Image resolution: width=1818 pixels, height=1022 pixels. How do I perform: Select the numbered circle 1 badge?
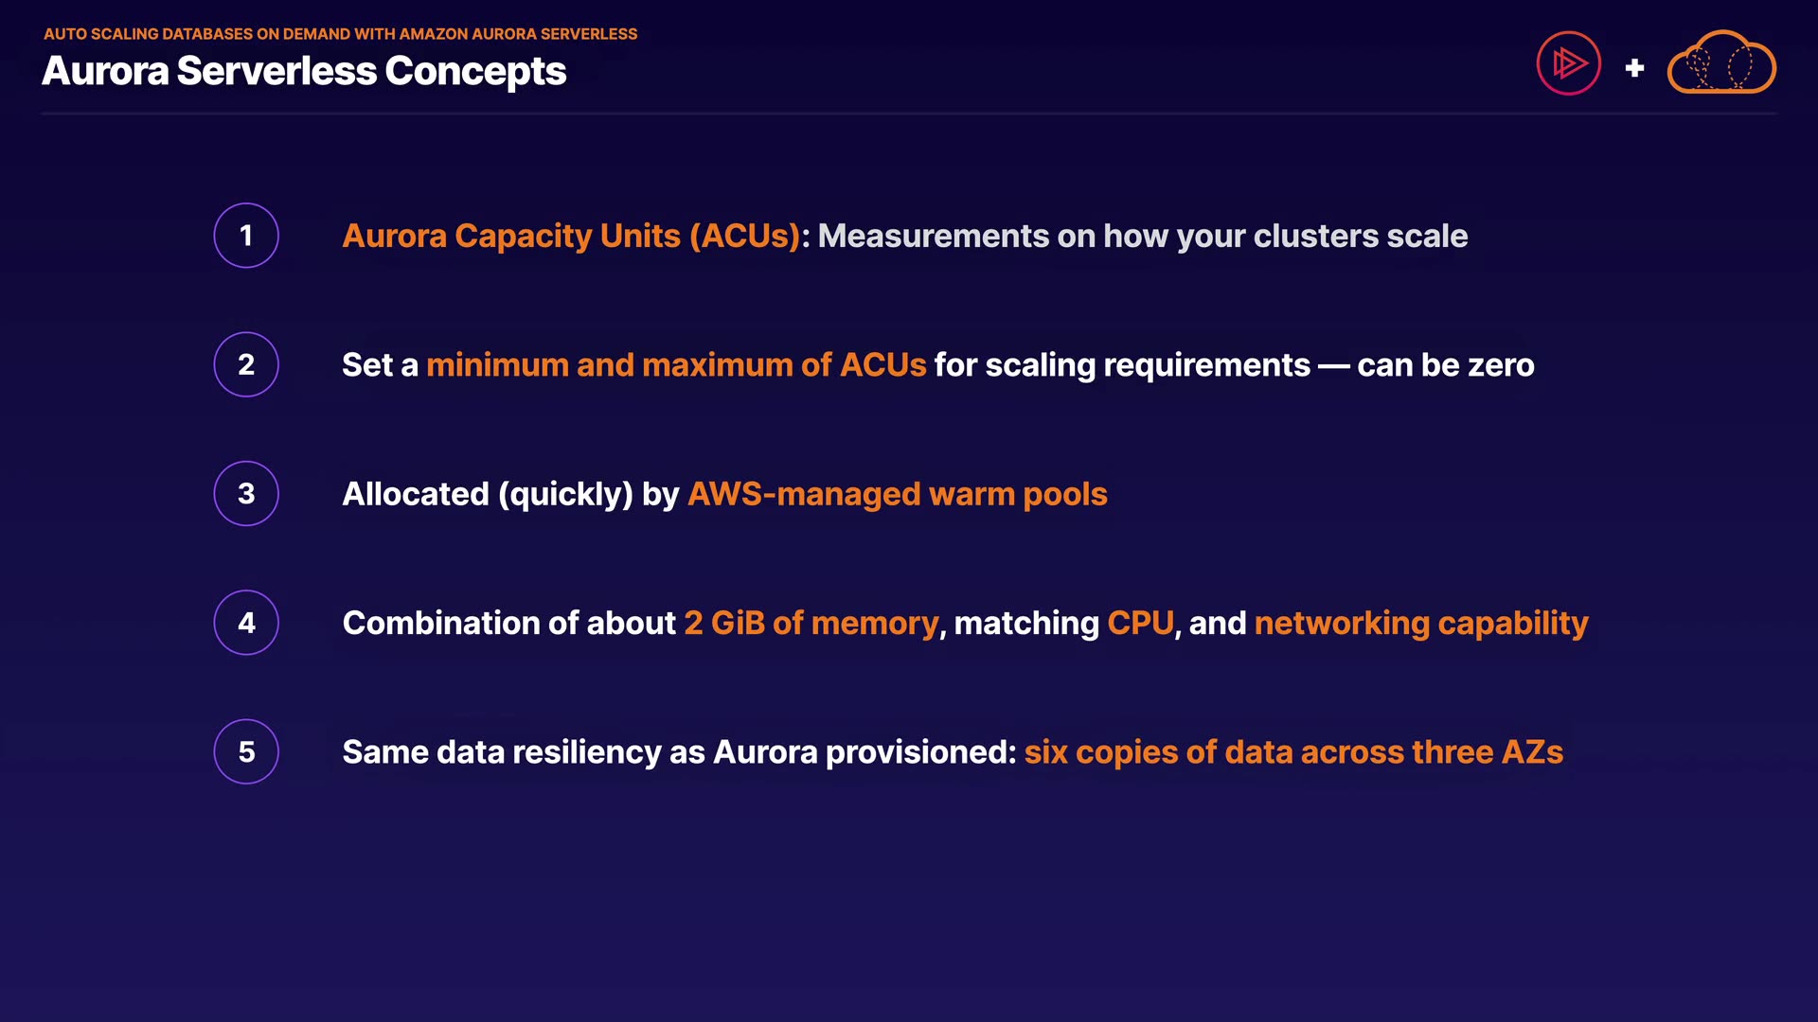pos(246,236)
